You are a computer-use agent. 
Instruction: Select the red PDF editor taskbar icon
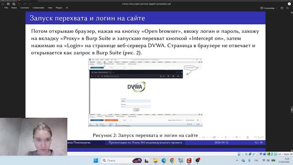click(x=189, y=160)
